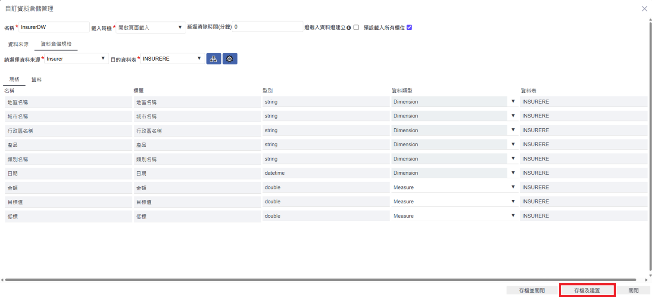Switch to the 資料 sub-tab
This screenshot has width=652, height=297.
[x=37, y=80]
